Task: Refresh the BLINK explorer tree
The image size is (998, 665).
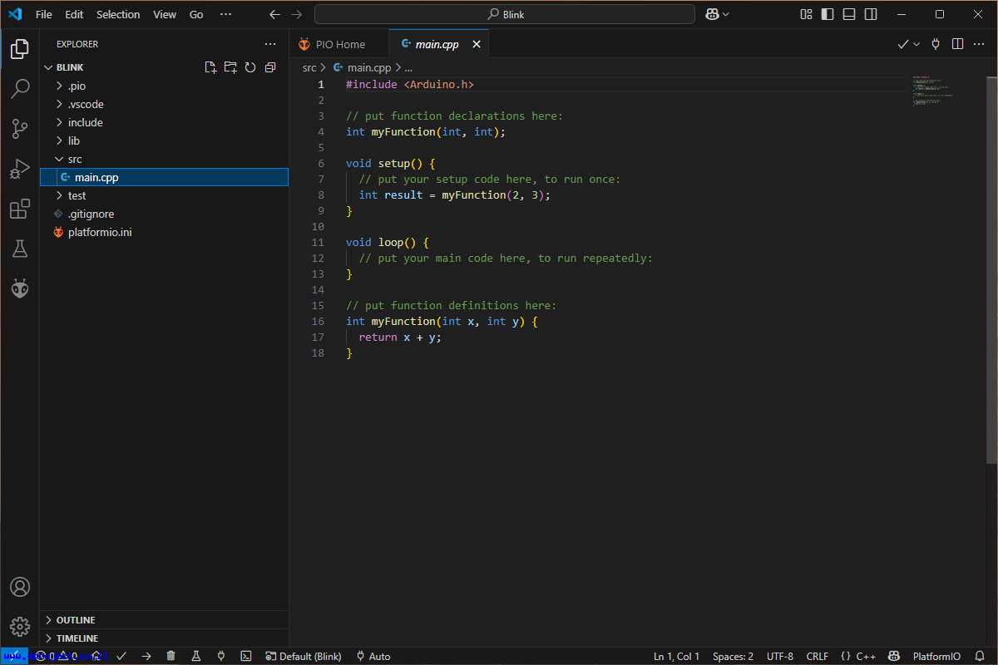Action: (x=250, y=67)
